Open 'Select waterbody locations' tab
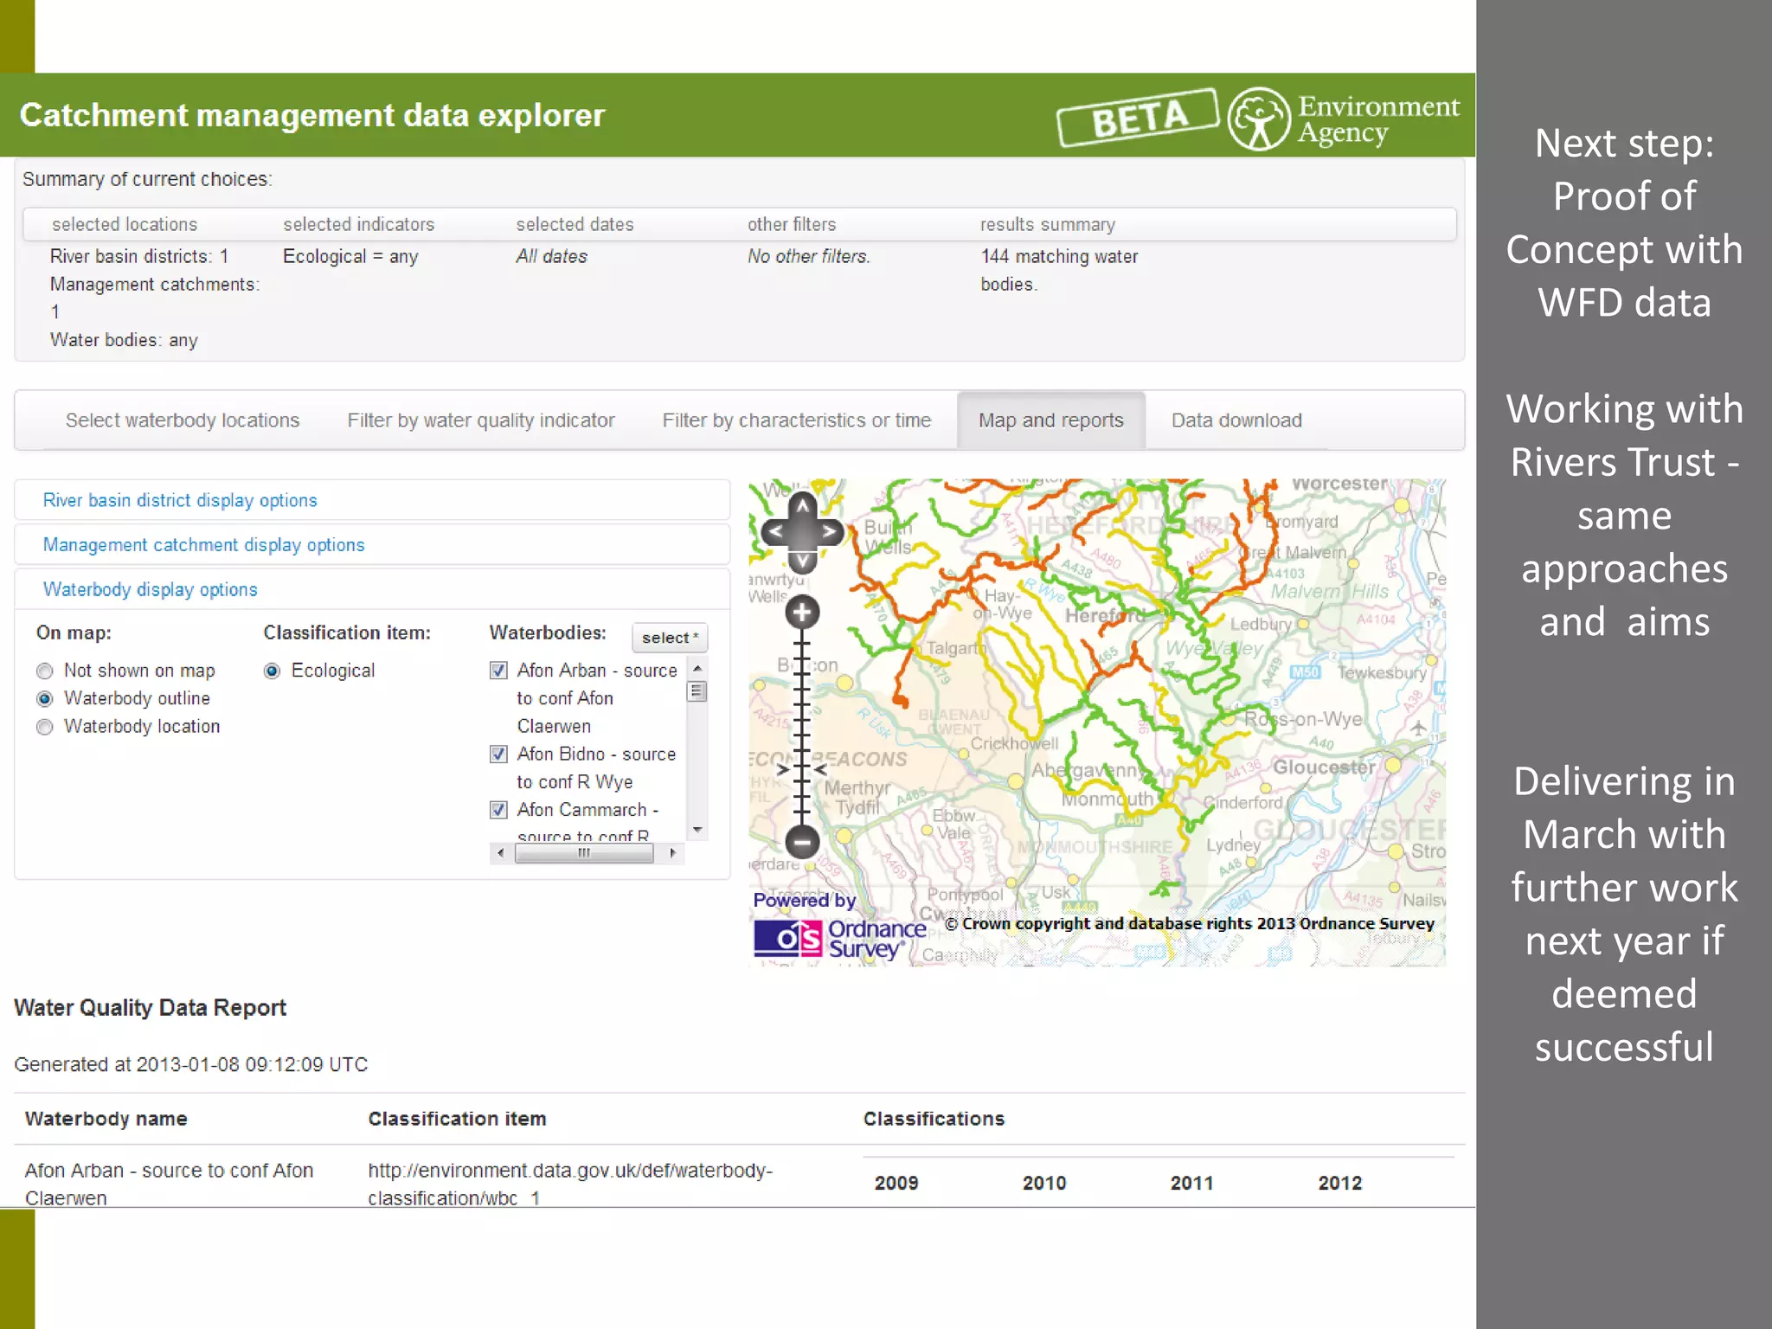The width and height of the screenshot is (1772, 1329). point(183,421)
